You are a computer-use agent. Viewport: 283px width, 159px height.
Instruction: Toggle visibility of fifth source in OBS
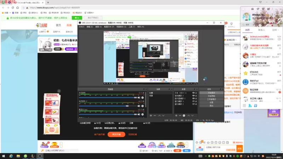click(x=194, y=104)
